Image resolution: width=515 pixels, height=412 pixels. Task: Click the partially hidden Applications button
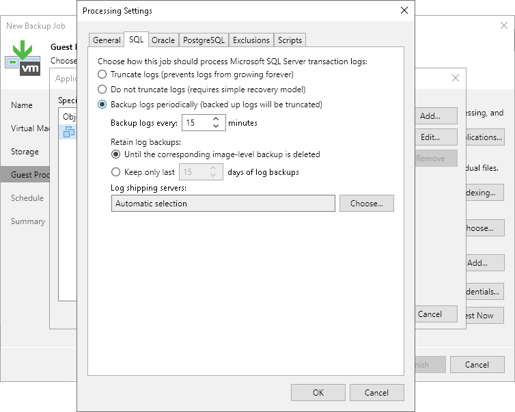pos(485,137)
